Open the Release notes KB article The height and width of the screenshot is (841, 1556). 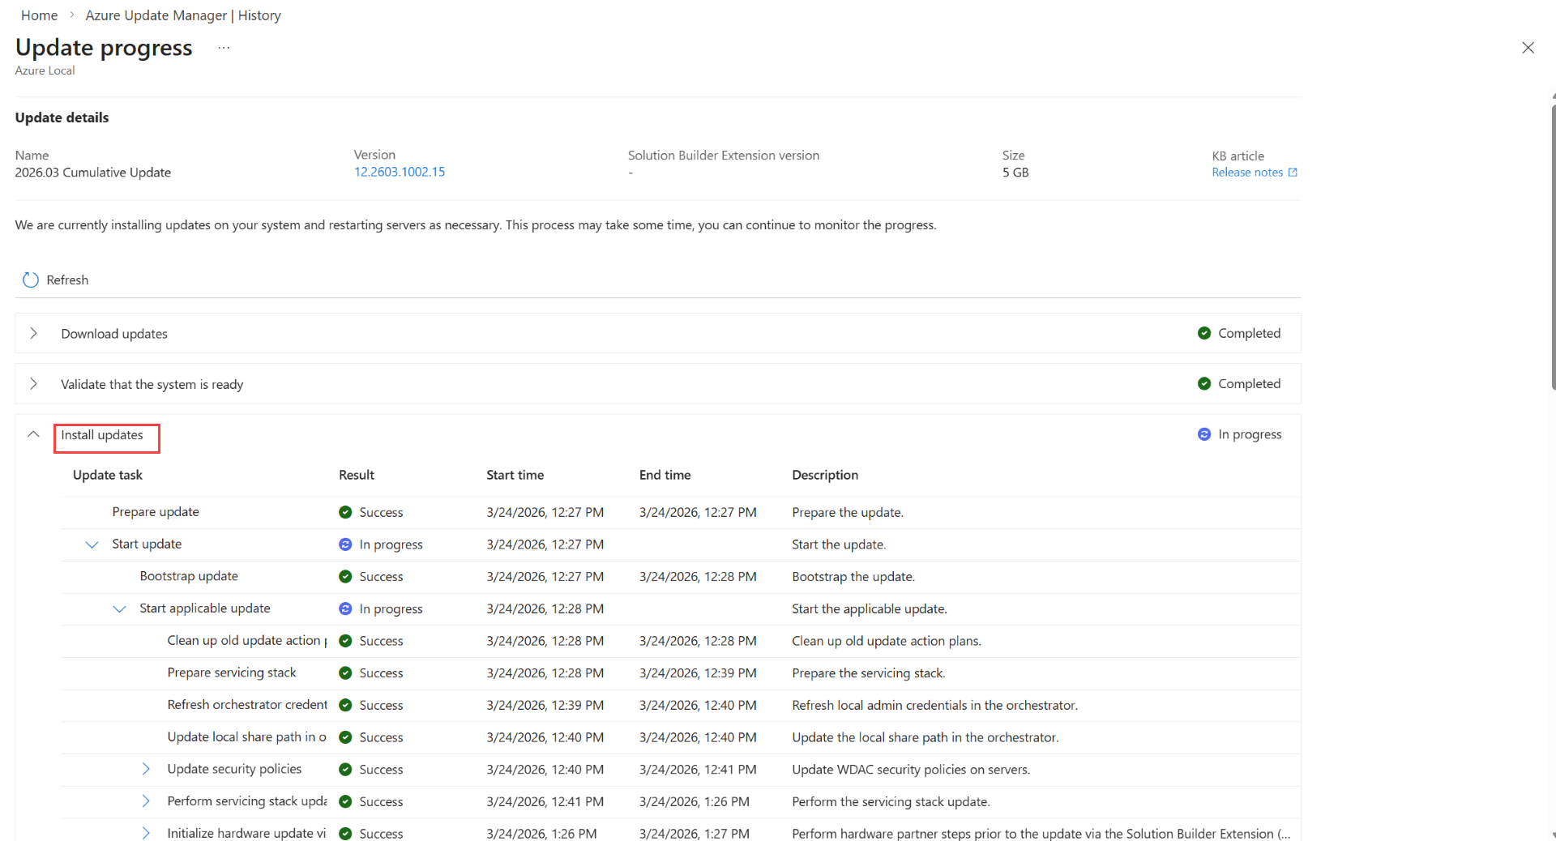(1255, 173)
